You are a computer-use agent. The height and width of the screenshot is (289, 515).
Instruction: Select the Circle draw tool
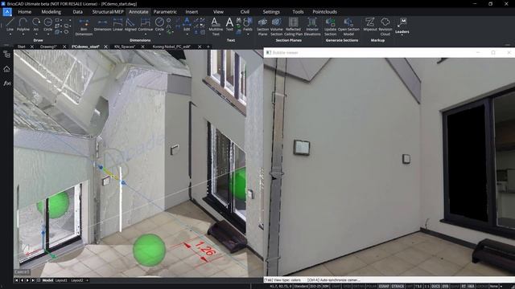pyautogui.click(x=48, y=24)
